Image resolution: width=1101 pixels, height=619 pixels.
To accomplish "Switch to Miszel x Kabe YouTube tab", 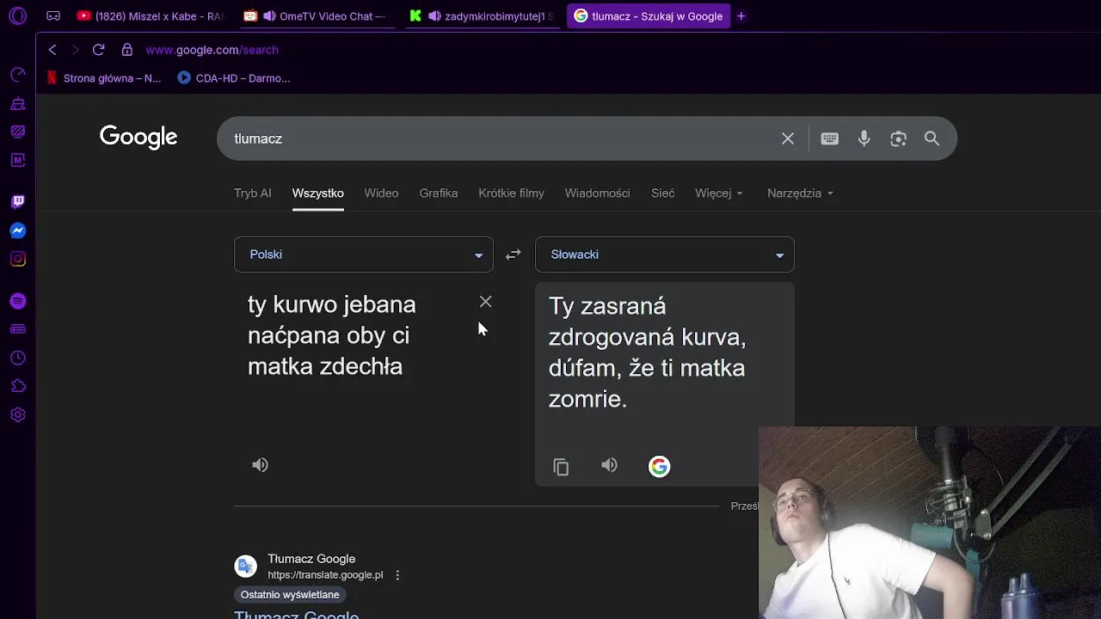I will click(151, 15).
